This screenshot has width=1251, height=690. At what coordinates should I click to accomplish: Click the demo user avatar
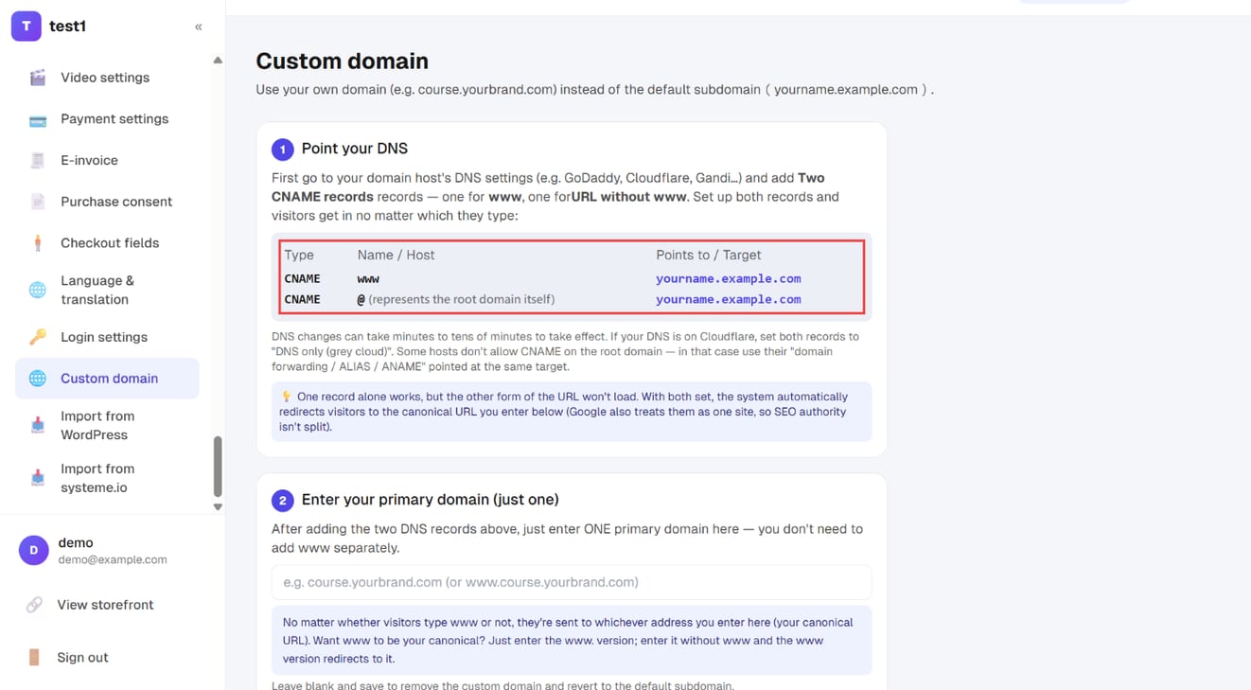point(34,550)
